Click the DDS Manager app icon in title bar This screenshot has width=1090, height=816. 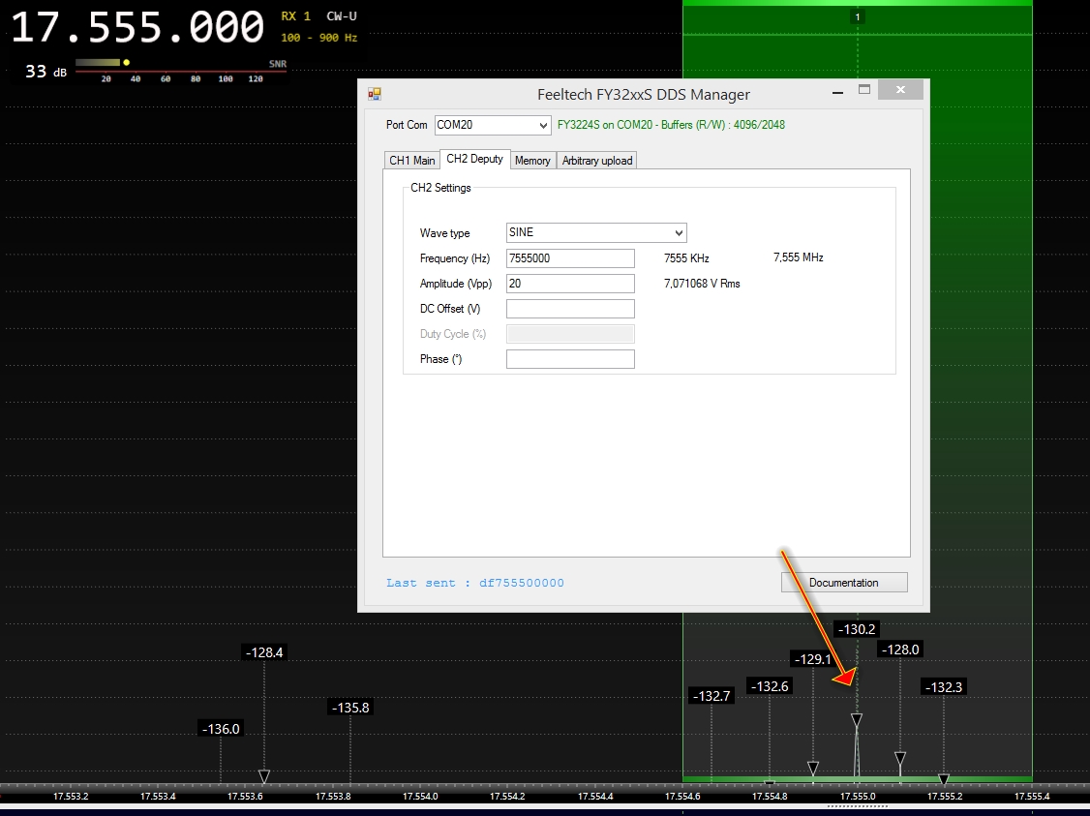click(x=374, y=94)
